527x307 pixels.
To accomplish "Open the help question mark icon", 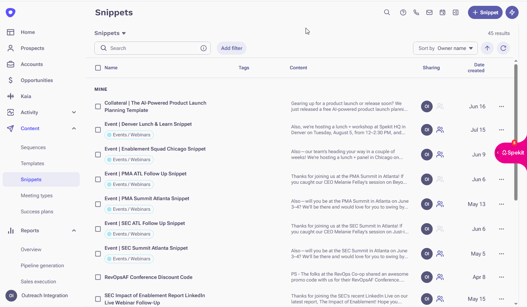I will click(403, 12).
